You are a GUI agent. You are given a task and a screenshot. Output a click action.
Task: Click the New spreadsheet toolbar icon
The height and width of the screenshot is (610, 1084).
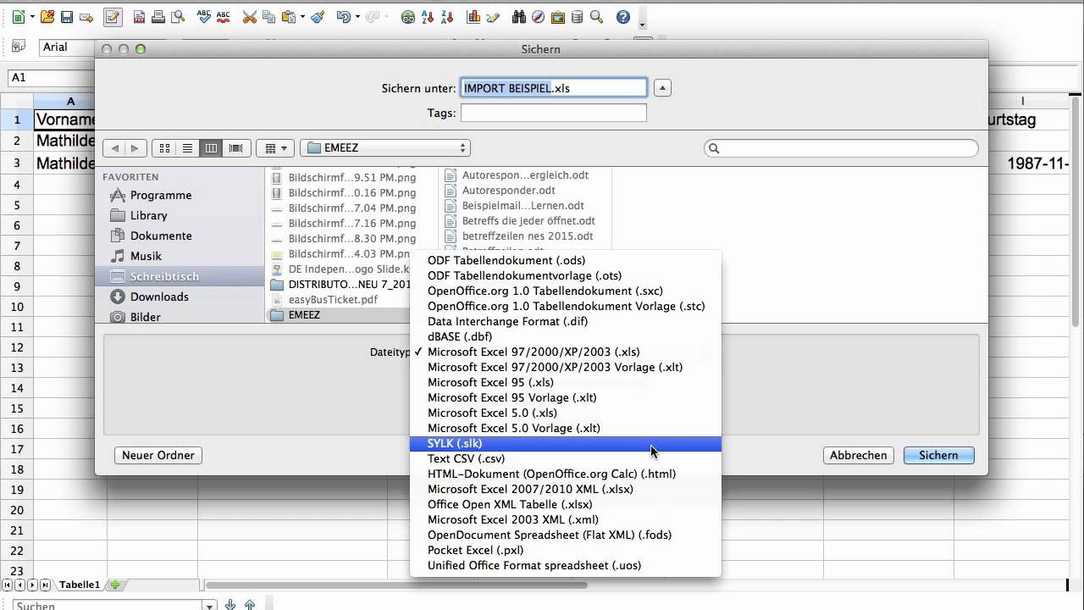18,16
